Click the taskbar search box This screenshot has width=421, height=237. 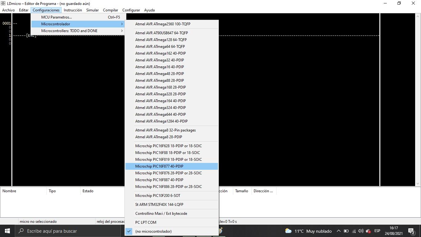pyautogui.click(x=68, y=231)
